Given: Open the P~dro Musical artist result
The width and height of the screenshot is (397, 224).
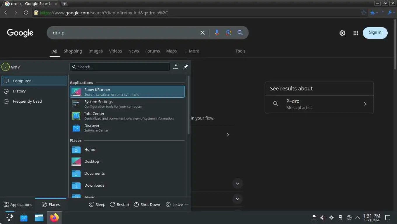Looking at the screenshot, I should coord(319,104).
